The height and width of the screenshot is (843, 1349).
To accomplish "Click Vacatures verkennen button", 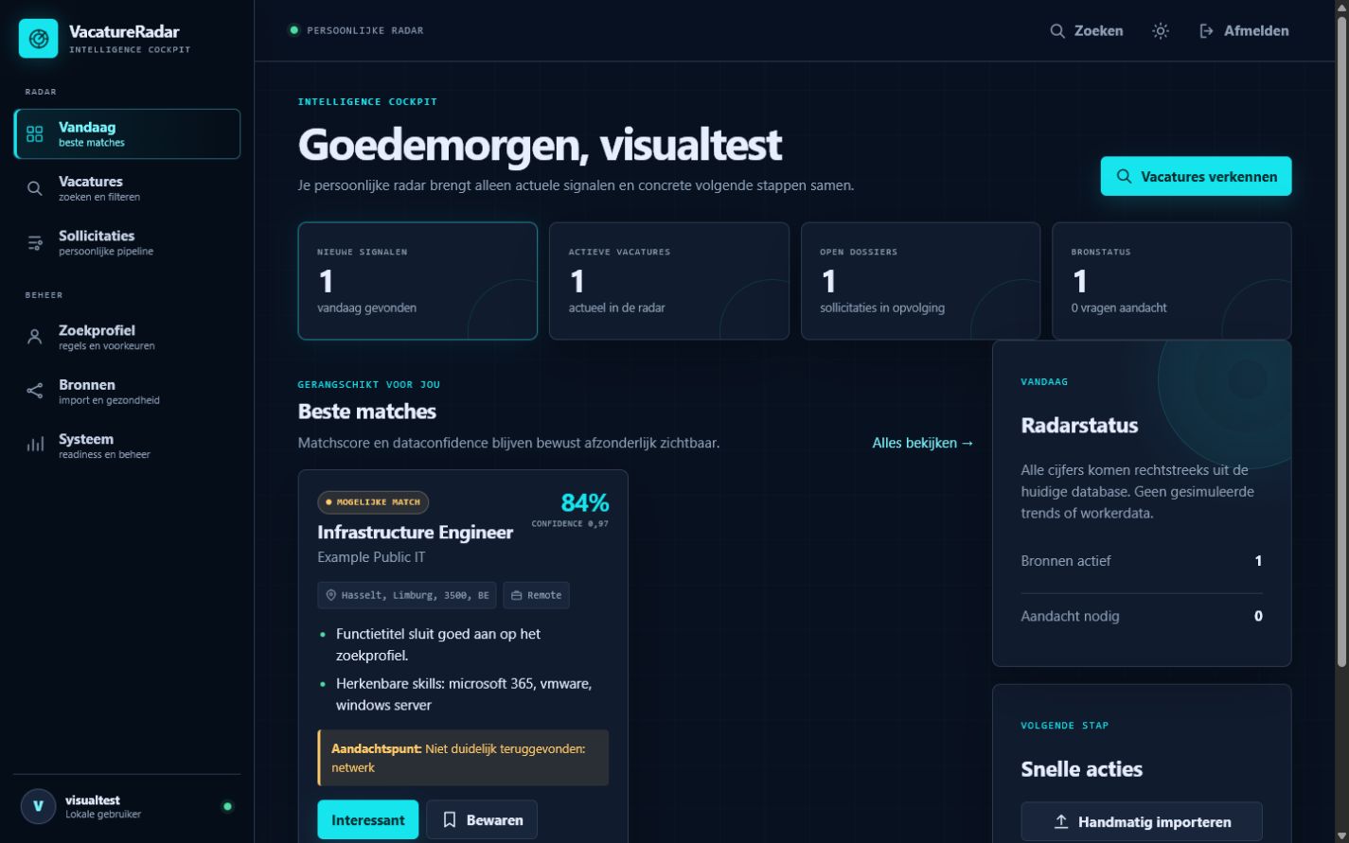I will (1196, 176).
